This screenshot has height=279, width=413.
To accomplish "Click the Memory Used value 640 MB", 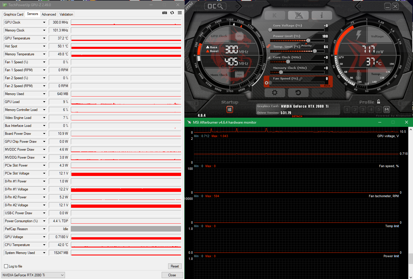I will (x=59, y=94).
